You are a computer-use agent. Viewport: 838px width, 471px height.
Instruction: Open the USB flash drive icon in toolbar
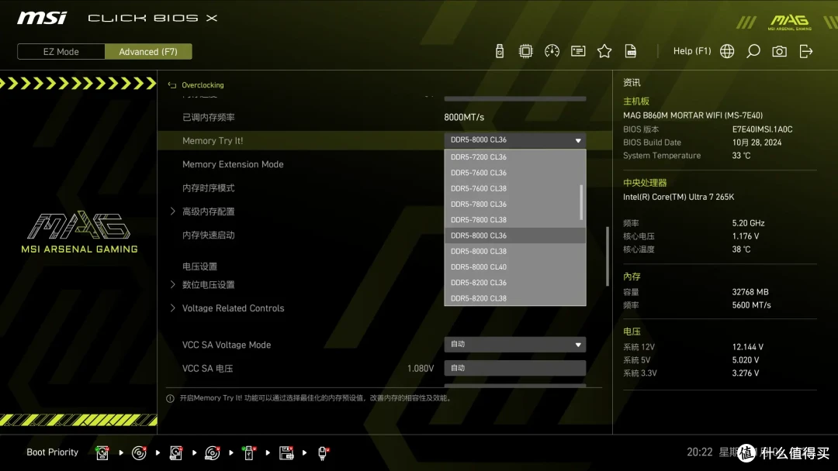499,51
